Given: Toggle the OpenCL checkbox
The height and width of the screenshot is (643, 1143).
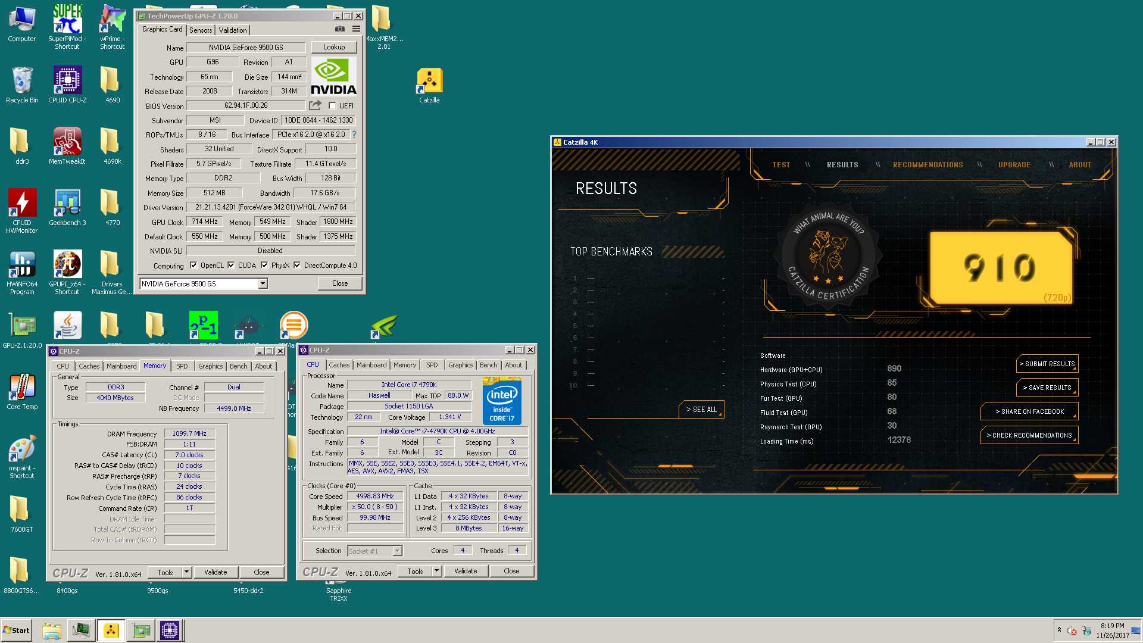Looking at the screenshot, I should [193, 266].
